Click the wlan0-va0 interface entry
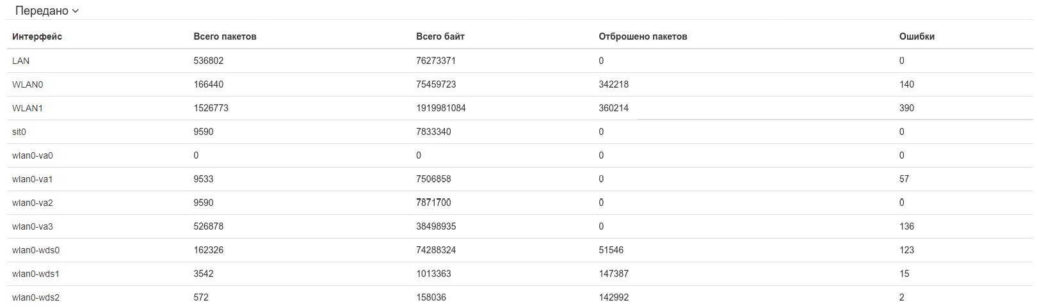Screen dimensions: 1037x307 [33, 155]
